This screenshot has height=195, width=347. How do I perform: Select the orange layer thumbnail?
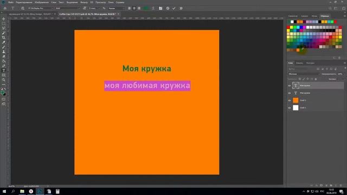pos(295,100)
